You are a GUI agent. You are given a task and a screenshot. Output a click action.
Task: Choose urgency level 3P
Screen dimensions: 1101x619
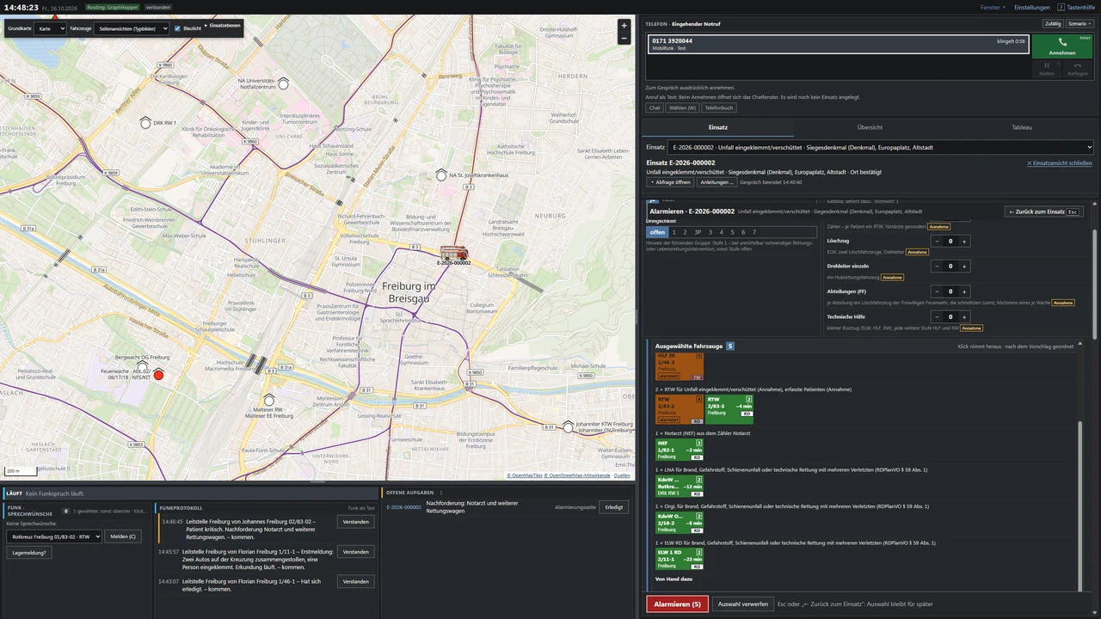(698, 232)
